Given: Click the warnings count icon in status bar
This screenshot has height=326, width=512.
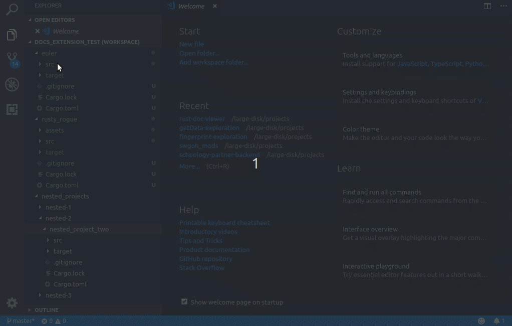Looking at the screenshot, I should 61,321.
